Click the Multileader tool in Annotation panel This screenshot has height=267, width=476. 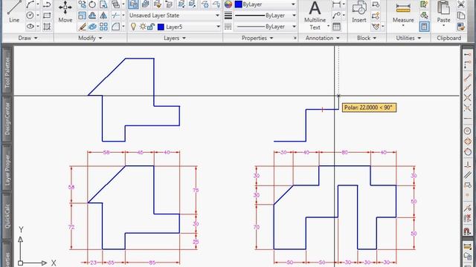pos(336,15)
